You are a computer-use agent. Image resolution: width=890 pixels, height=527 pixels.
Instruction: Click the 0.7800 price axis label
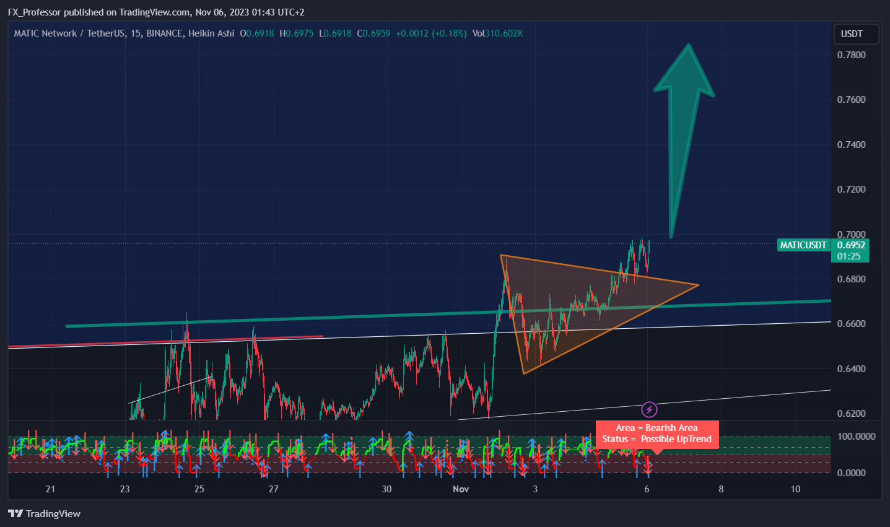pos(851,54)
